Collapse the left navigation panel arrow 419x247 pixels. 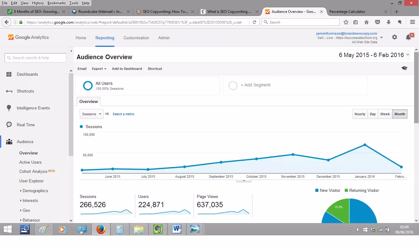(x=71, y=51)
